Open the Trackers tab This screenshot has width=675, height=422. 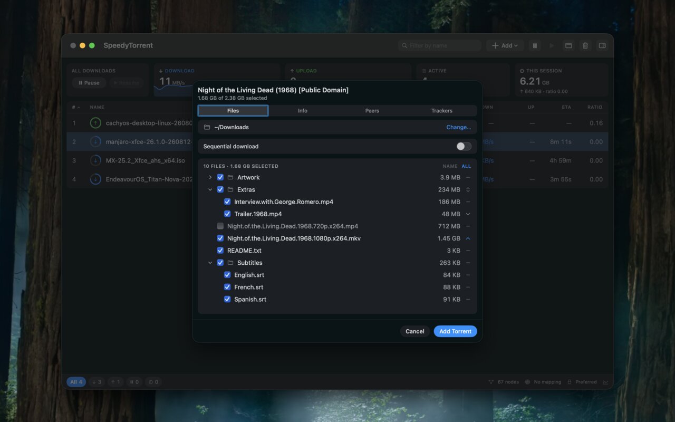442,111
